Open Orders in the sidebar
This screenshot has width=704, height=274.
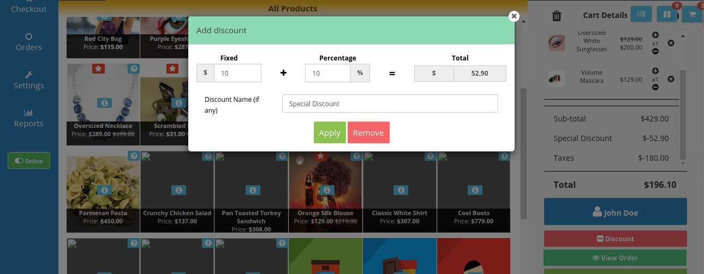[29, 42]
